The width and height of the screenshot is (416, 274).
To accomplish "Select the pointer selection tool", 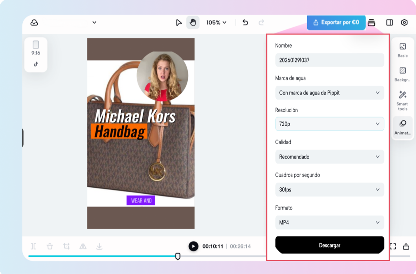I will pos(179,23).
